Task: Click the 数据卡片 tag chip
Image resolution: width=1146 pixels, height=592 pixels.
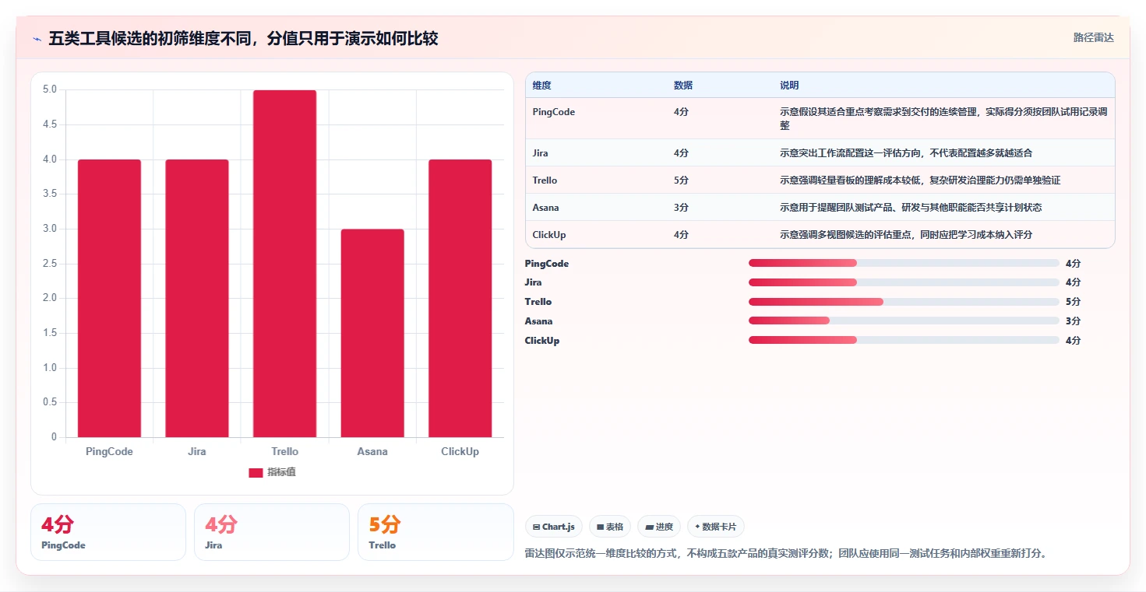Action: pyautogui.click(x=715, y=527)
